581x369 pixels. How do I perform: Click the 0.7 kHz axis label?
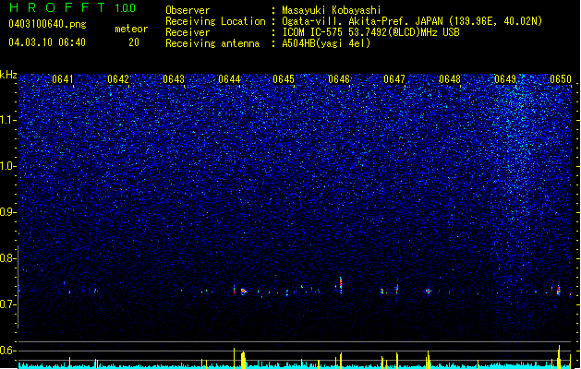[7, 304]
